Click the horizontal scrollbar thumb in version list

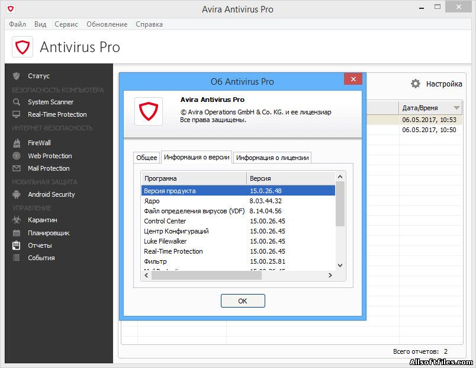click(x=207, y=276)
